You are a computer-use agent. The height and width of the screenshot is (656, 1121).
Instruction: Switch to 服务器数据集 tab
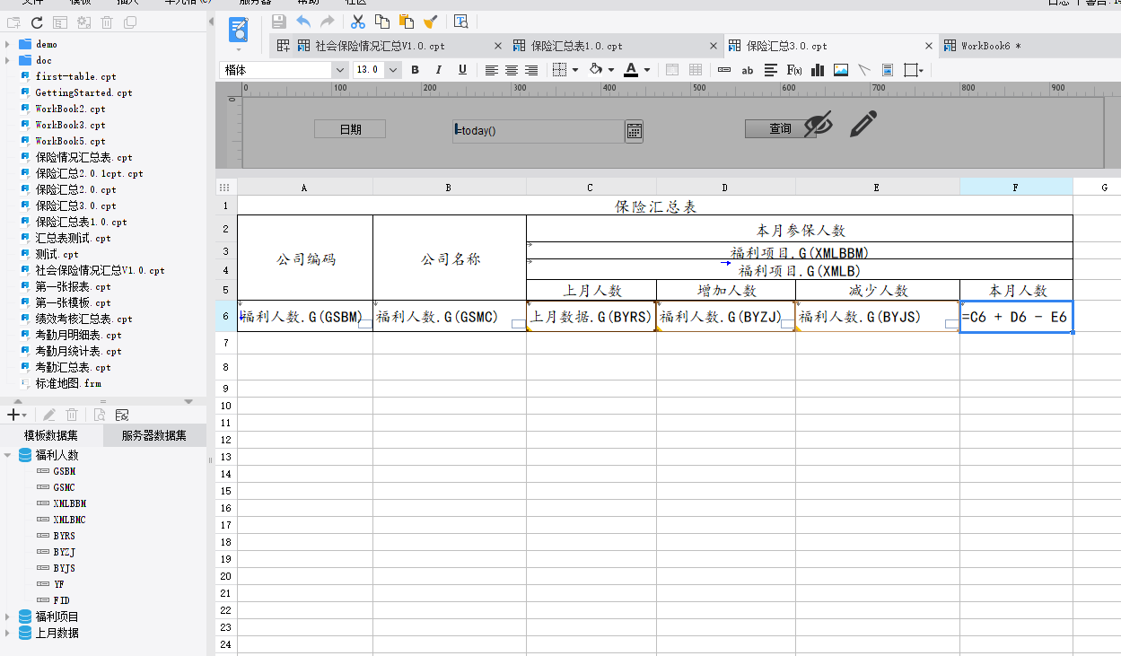pos(154,435)
